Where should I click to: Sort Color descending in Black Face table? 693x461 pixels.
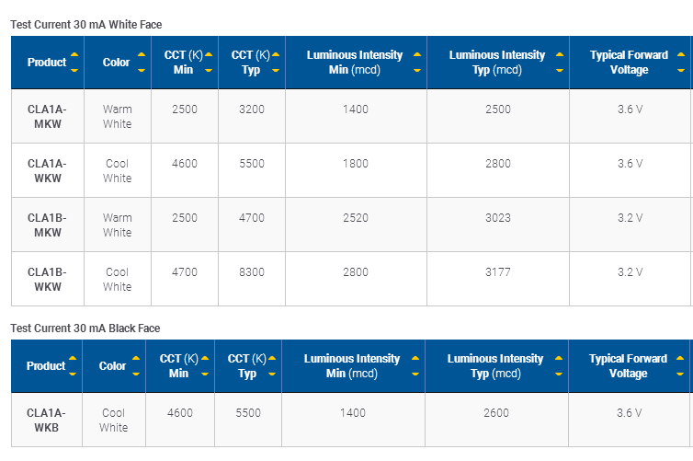[x=136, y=374]
